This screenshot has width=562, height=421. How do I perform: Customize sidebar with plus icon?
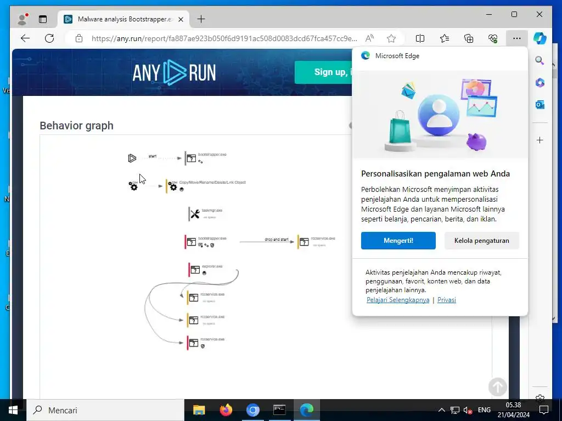540,140
